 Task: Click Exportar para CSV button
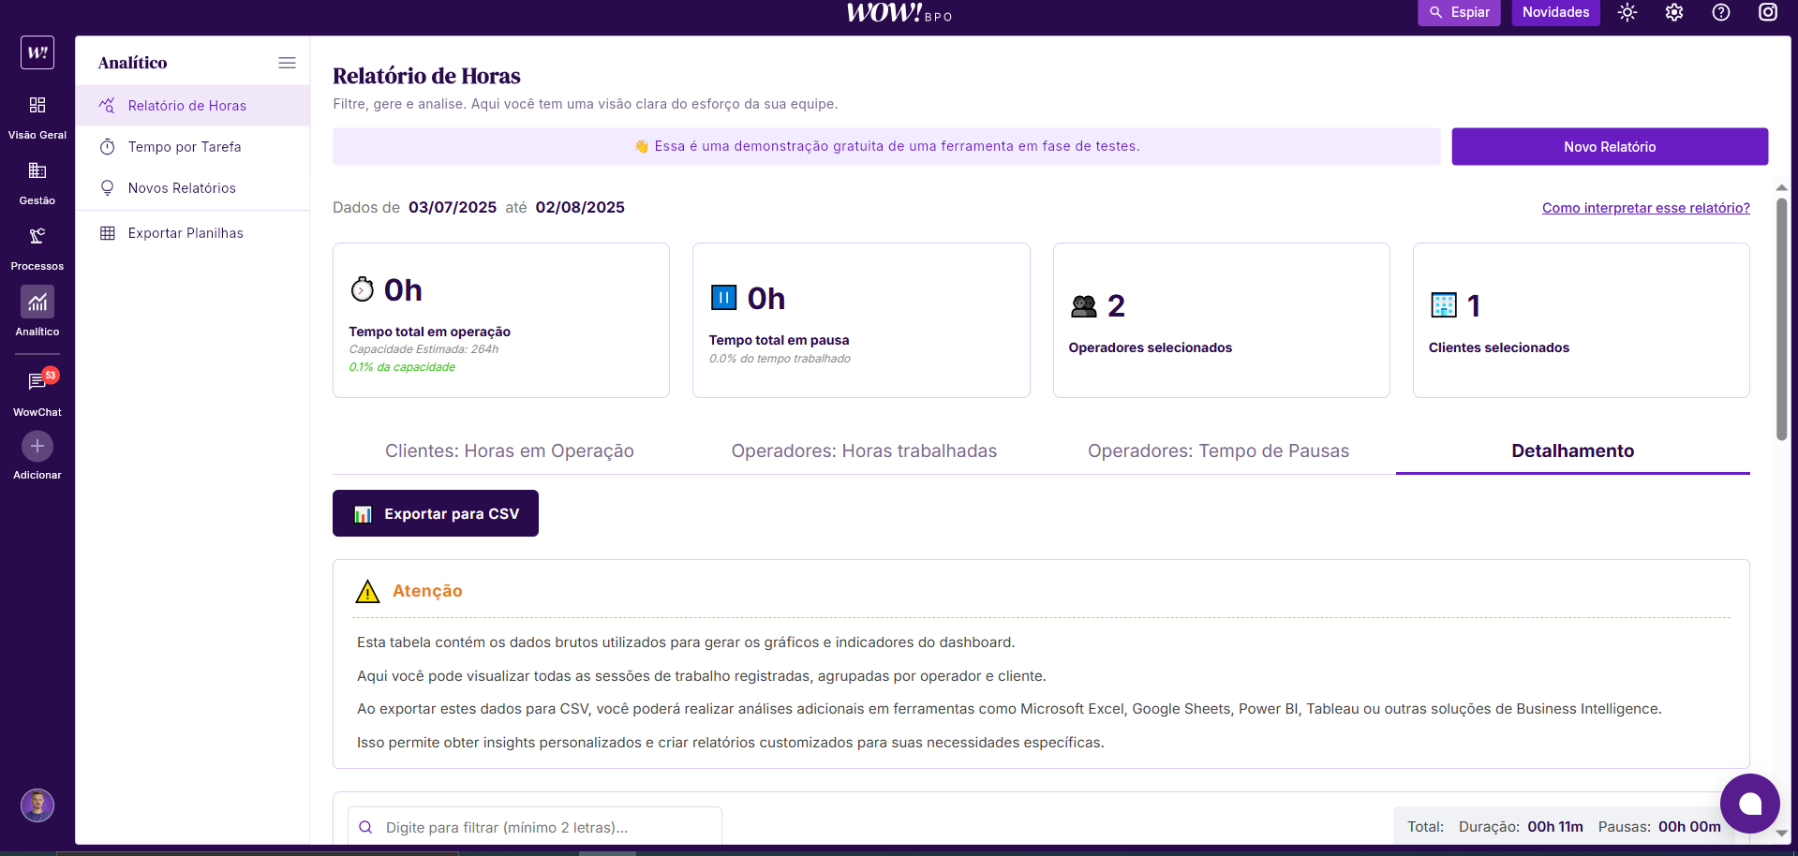(x=436, y=514)
